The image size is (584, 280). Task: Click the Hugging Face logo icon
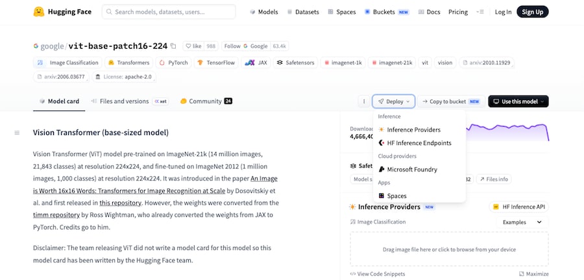click(x=39, y=12)
